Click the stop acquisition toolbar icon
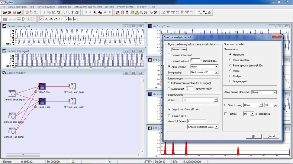This screenshot has width=293, height=164. coord(36,12)
